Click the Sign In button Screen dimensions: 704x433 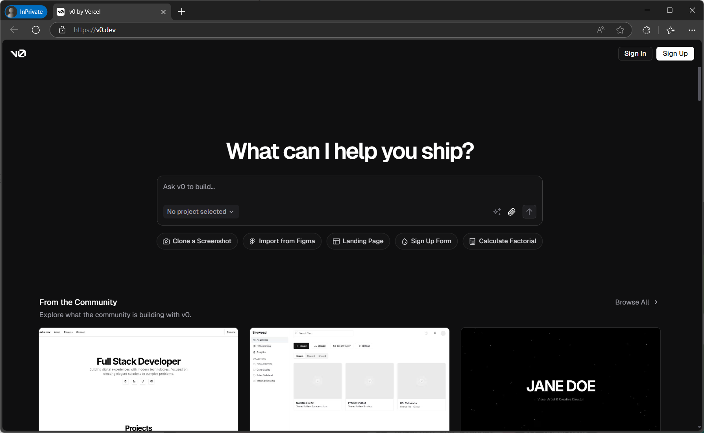(x=635, y=53)
